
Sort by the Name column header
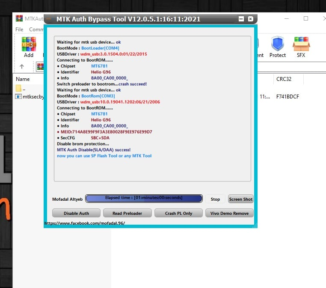(23, 79)
